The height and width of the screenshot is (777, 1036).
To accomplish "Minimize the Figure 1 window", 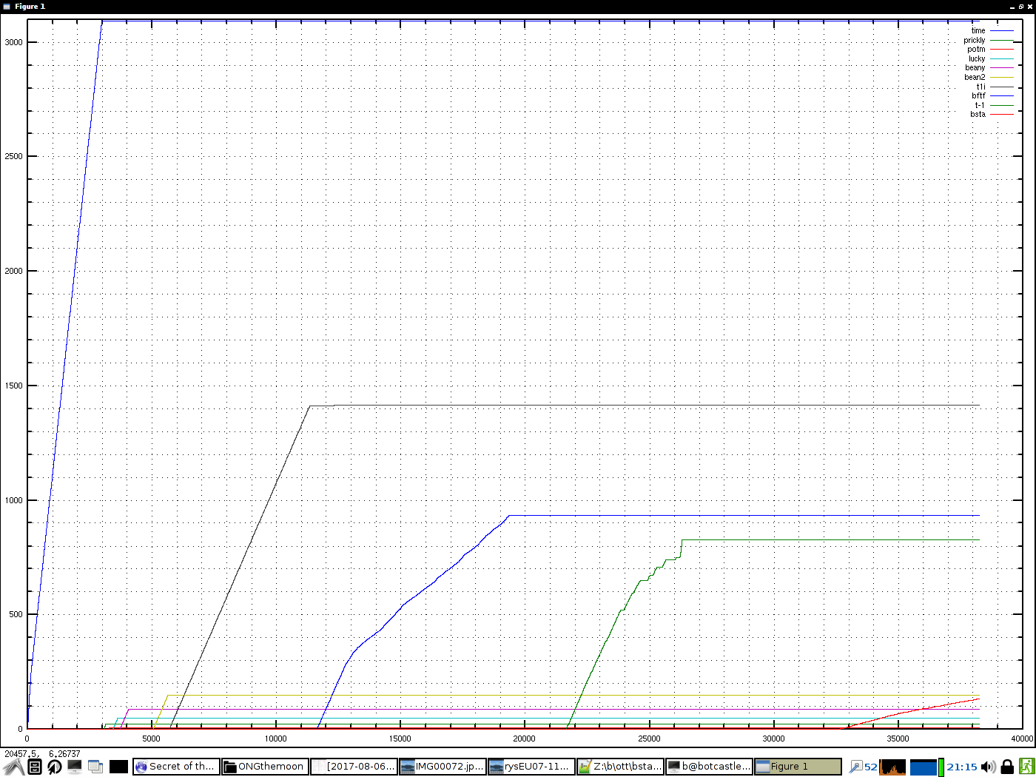I will click(x=1013, y=7).
